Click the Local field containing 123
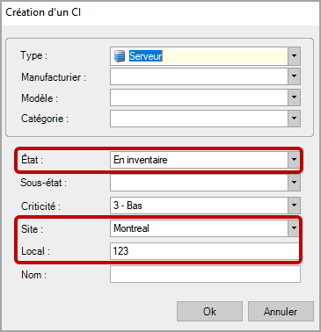Viewport: 321px width, 332px height. 205,251
